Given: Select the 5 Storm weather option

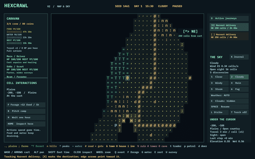Looking at the screenshot, I should pos(219,89).
